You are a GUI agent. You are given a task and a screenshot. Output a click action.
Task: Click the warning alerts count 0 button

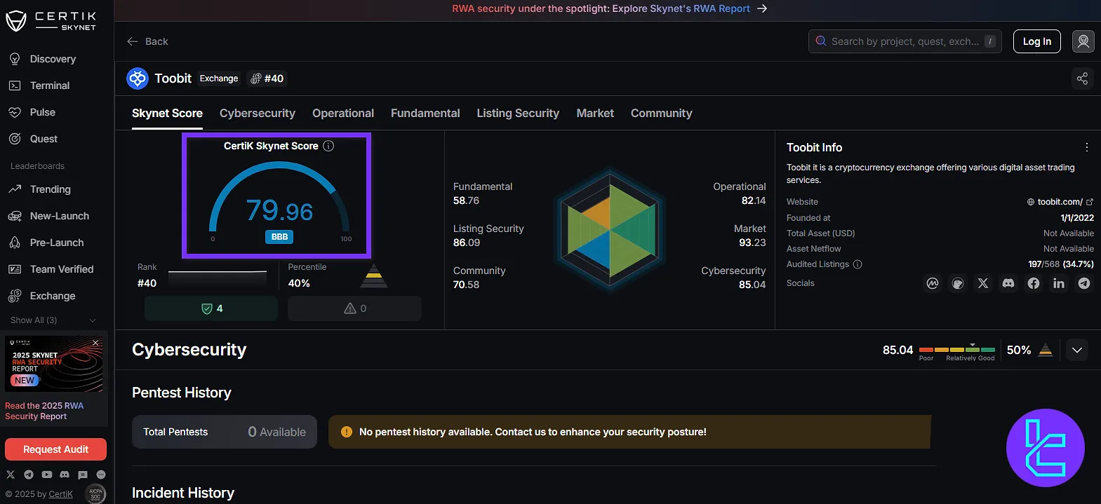(354, 308)
